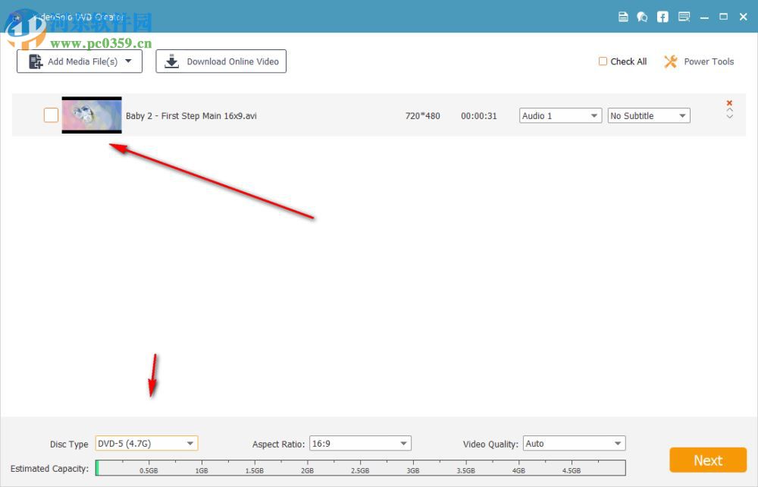Click the Baby 2 video thumbnail

(92, 115)
